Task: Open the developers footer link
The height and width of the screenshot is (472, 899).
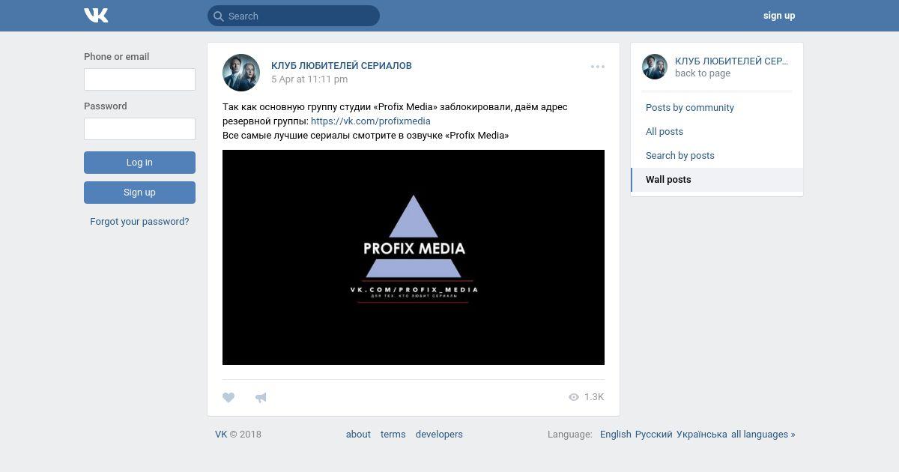Action: [x=439, y=435]
